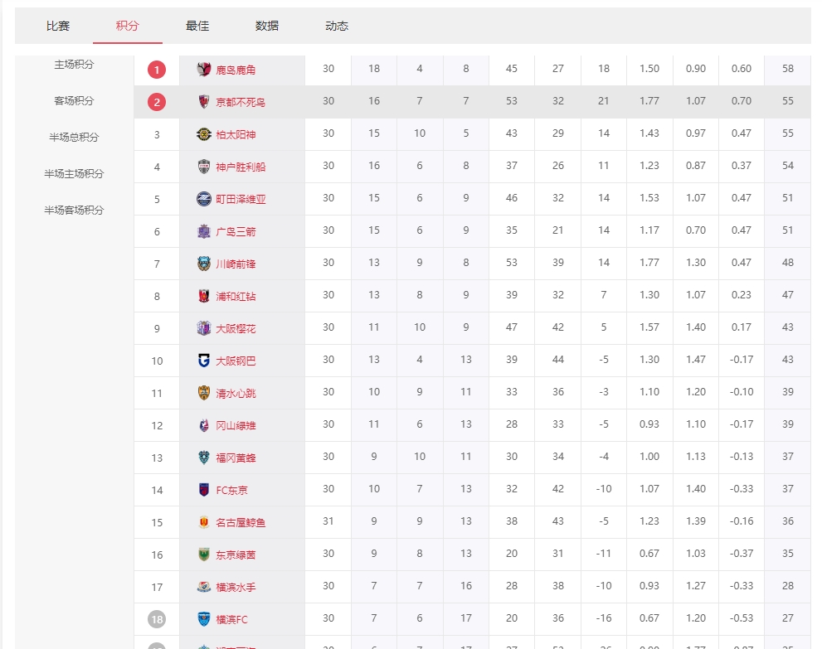Click the 川崎前锋 team crest icon
Image resolution: width=822 pixels, height=649 pixels.
pyautogui.click(x=204, y=264)
